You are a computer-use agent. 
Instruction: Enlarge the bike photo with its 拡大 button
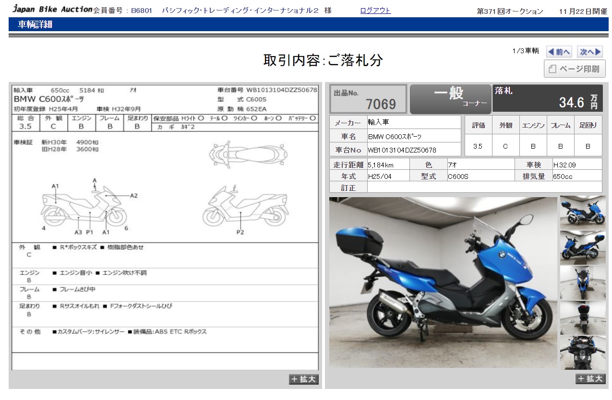point(590,379)
